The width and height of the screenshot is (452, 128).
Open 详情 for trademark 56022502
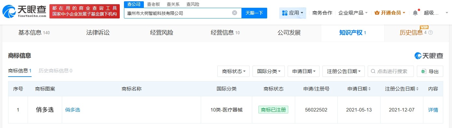[433, 110]
